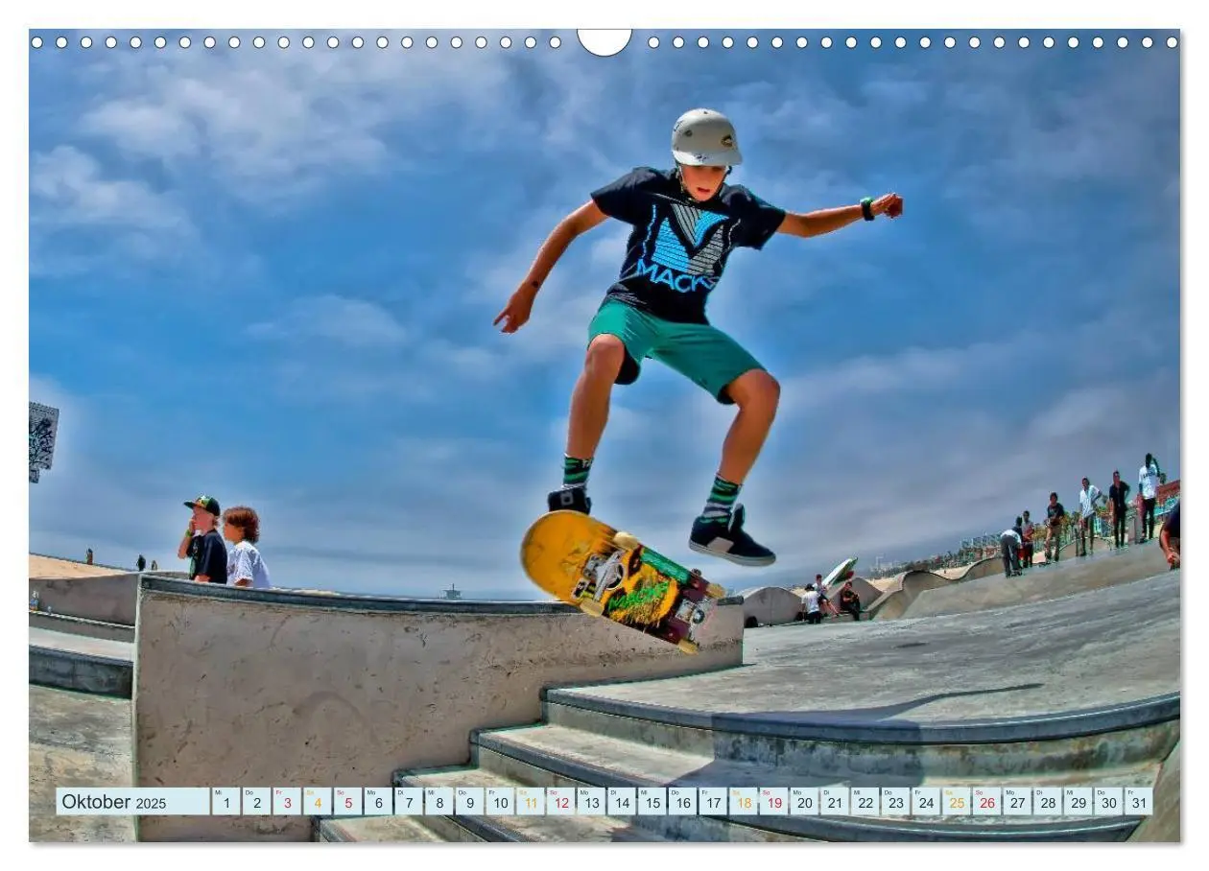Click date cell 27
The image size is (1209, 871).
(x=1018, y=802)
